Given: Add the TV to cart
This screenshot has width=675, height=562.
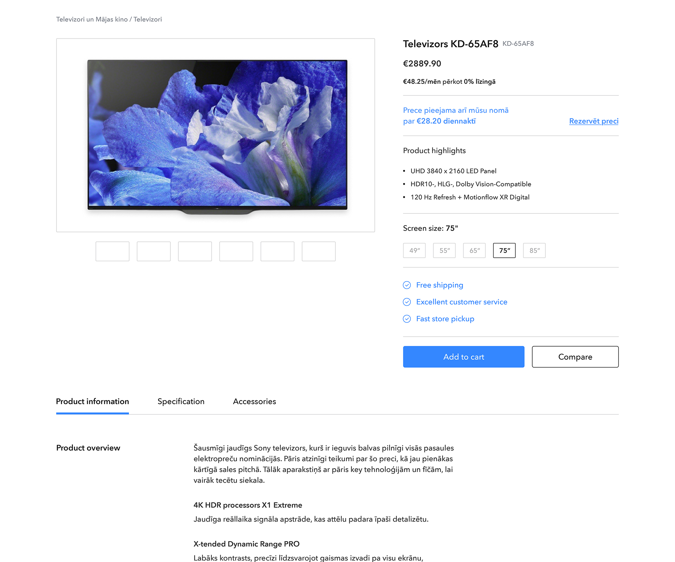Looking at the screenshot, I should 464,357.
